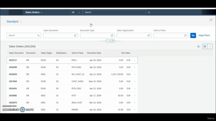Open value help for Document Type filter

click(112, 35)
